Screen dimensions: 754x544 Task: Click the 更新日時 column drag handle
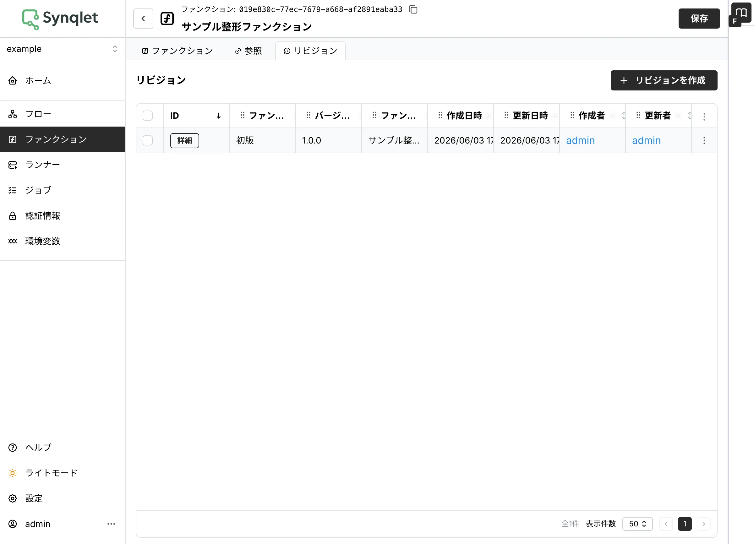506,115
